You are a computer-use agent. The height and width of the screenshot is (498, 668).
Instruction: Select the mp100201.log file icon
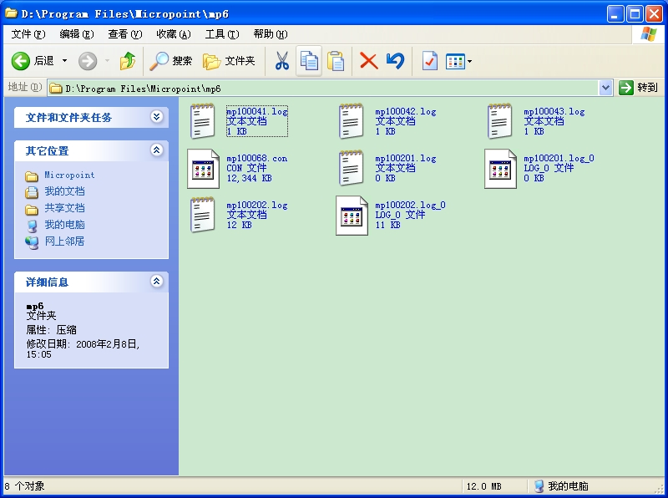[x=351, y=168]
